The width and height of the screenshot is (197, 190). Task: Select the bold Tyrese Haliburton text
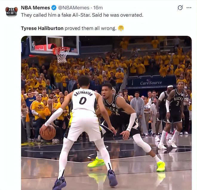42,28
